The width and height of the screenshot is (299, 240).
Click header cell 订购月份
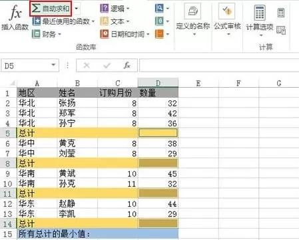click(118, 92)
